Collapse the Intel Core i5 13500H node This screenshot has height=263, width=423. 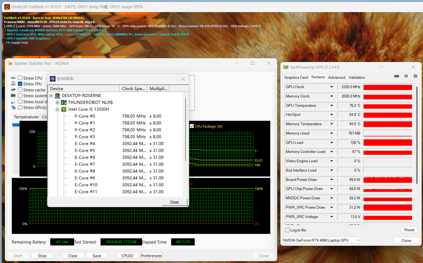click(x=57, y=109)
